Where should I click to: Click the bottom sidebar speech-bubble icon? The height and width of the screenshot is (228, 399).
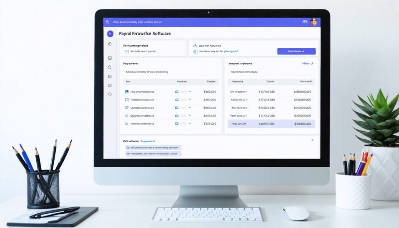click(x=110, y=94)
